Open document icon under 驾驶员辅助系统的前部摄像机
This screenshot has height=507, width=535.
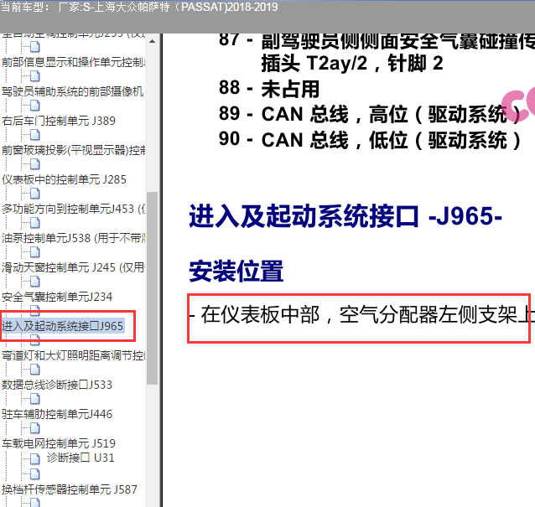35,106
